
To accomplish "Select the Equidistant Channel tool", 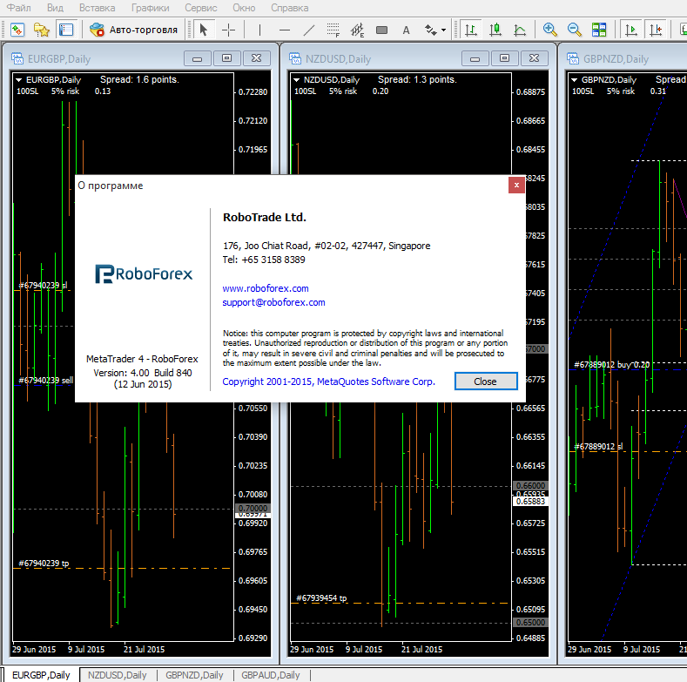I will [358, 30].
